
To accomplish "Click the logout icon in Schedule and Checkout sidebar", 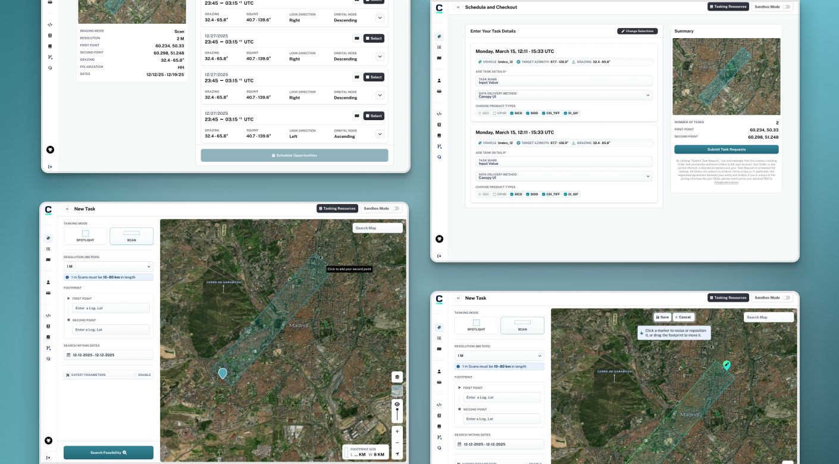I will pos(439,256).
